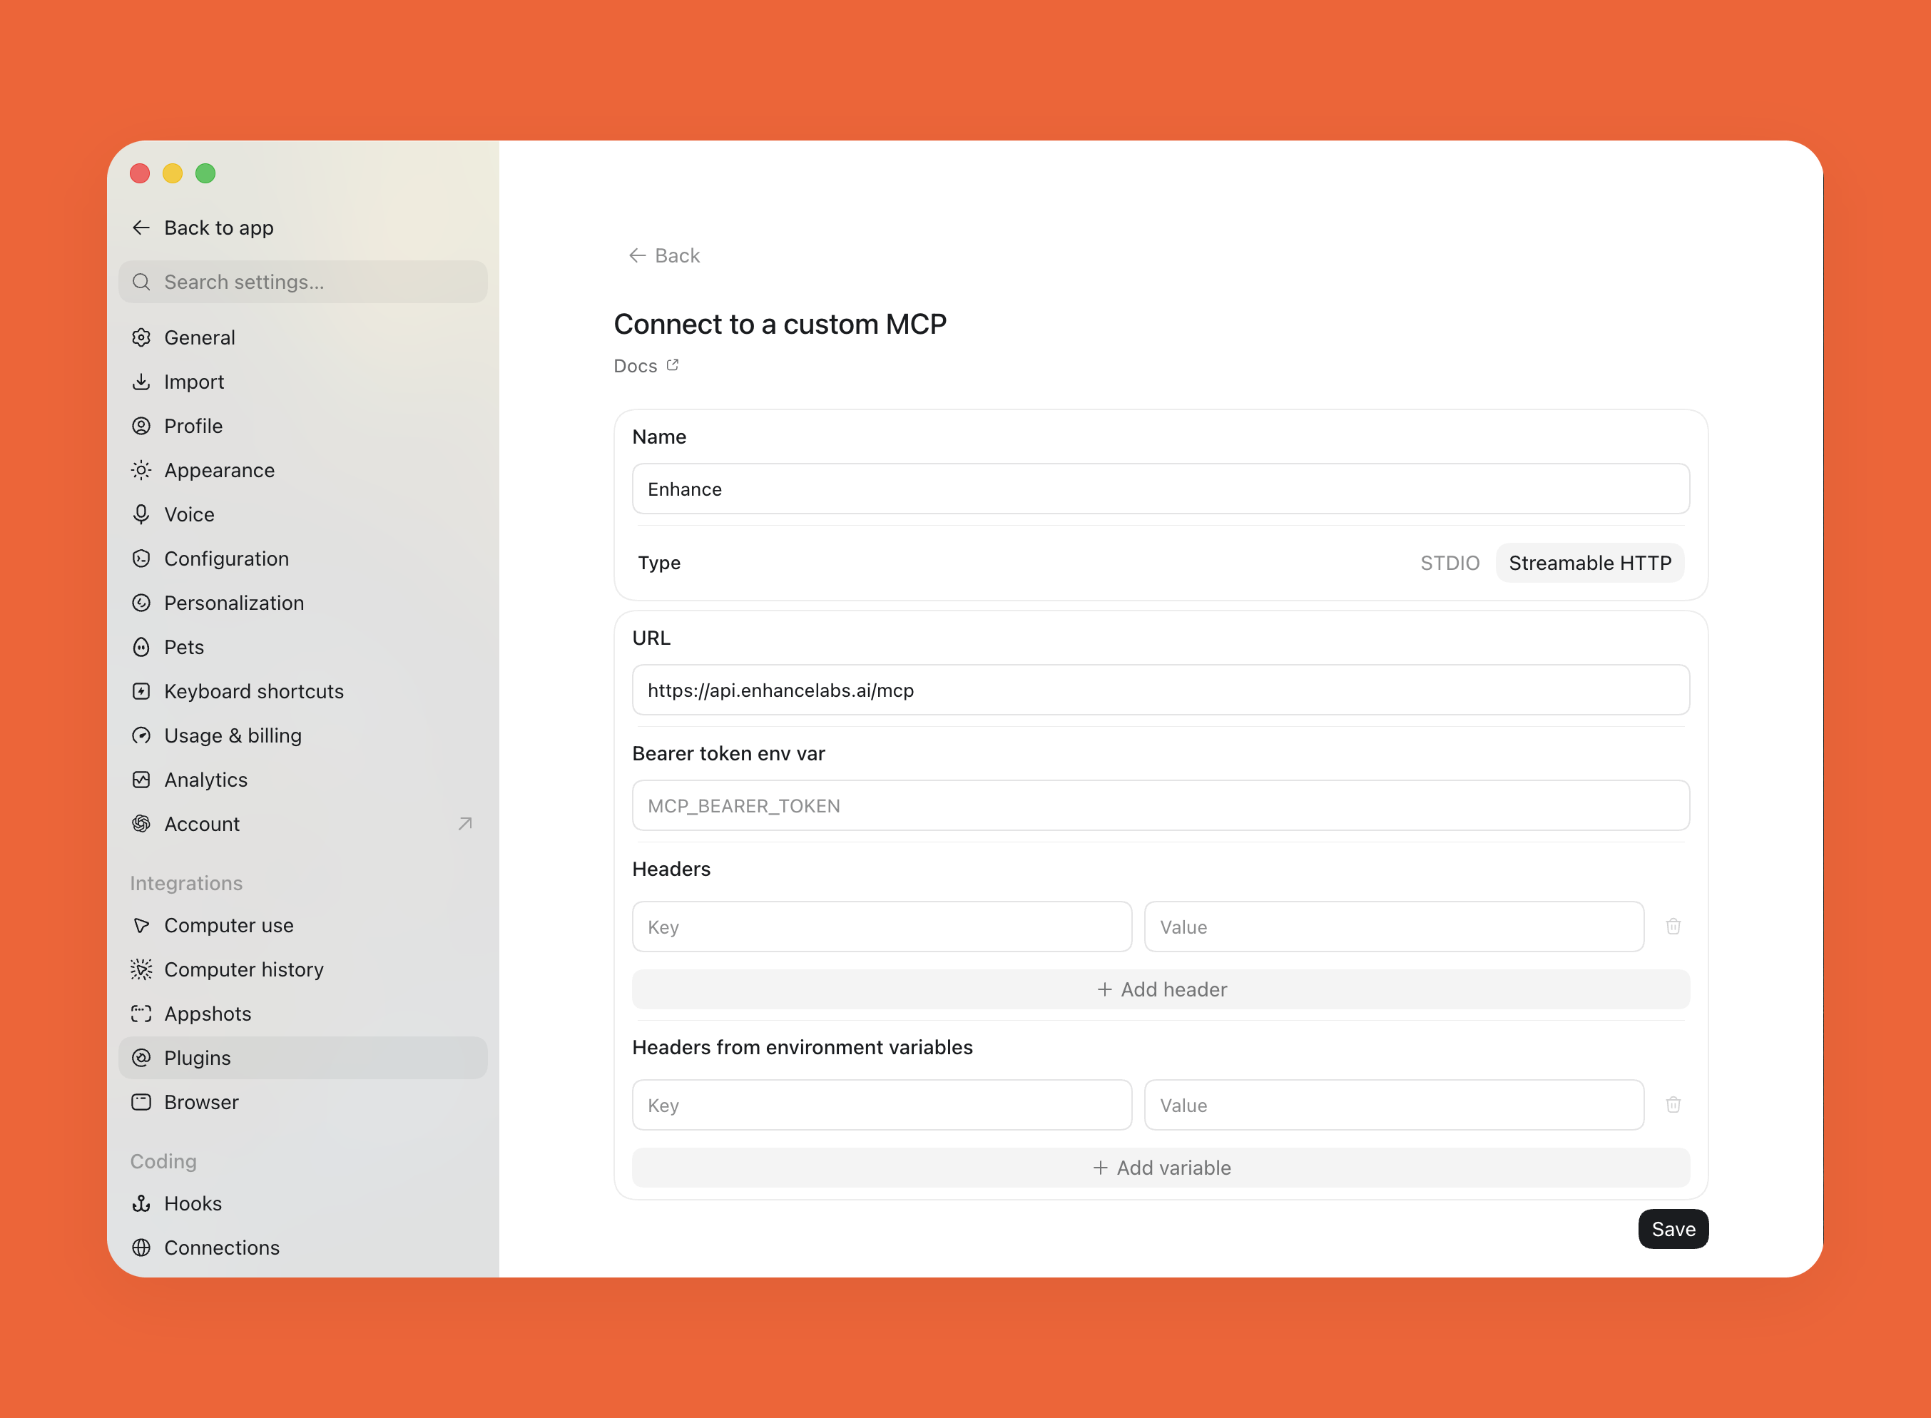Viewport: 1931px width, 1418px height.
Task: Click the Configuration icon in sidebar
Action: click(x=142, y=558)
